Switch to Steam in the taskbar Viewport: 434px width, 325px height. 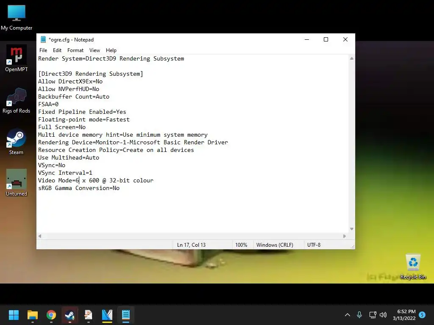[x=70, y=315]
